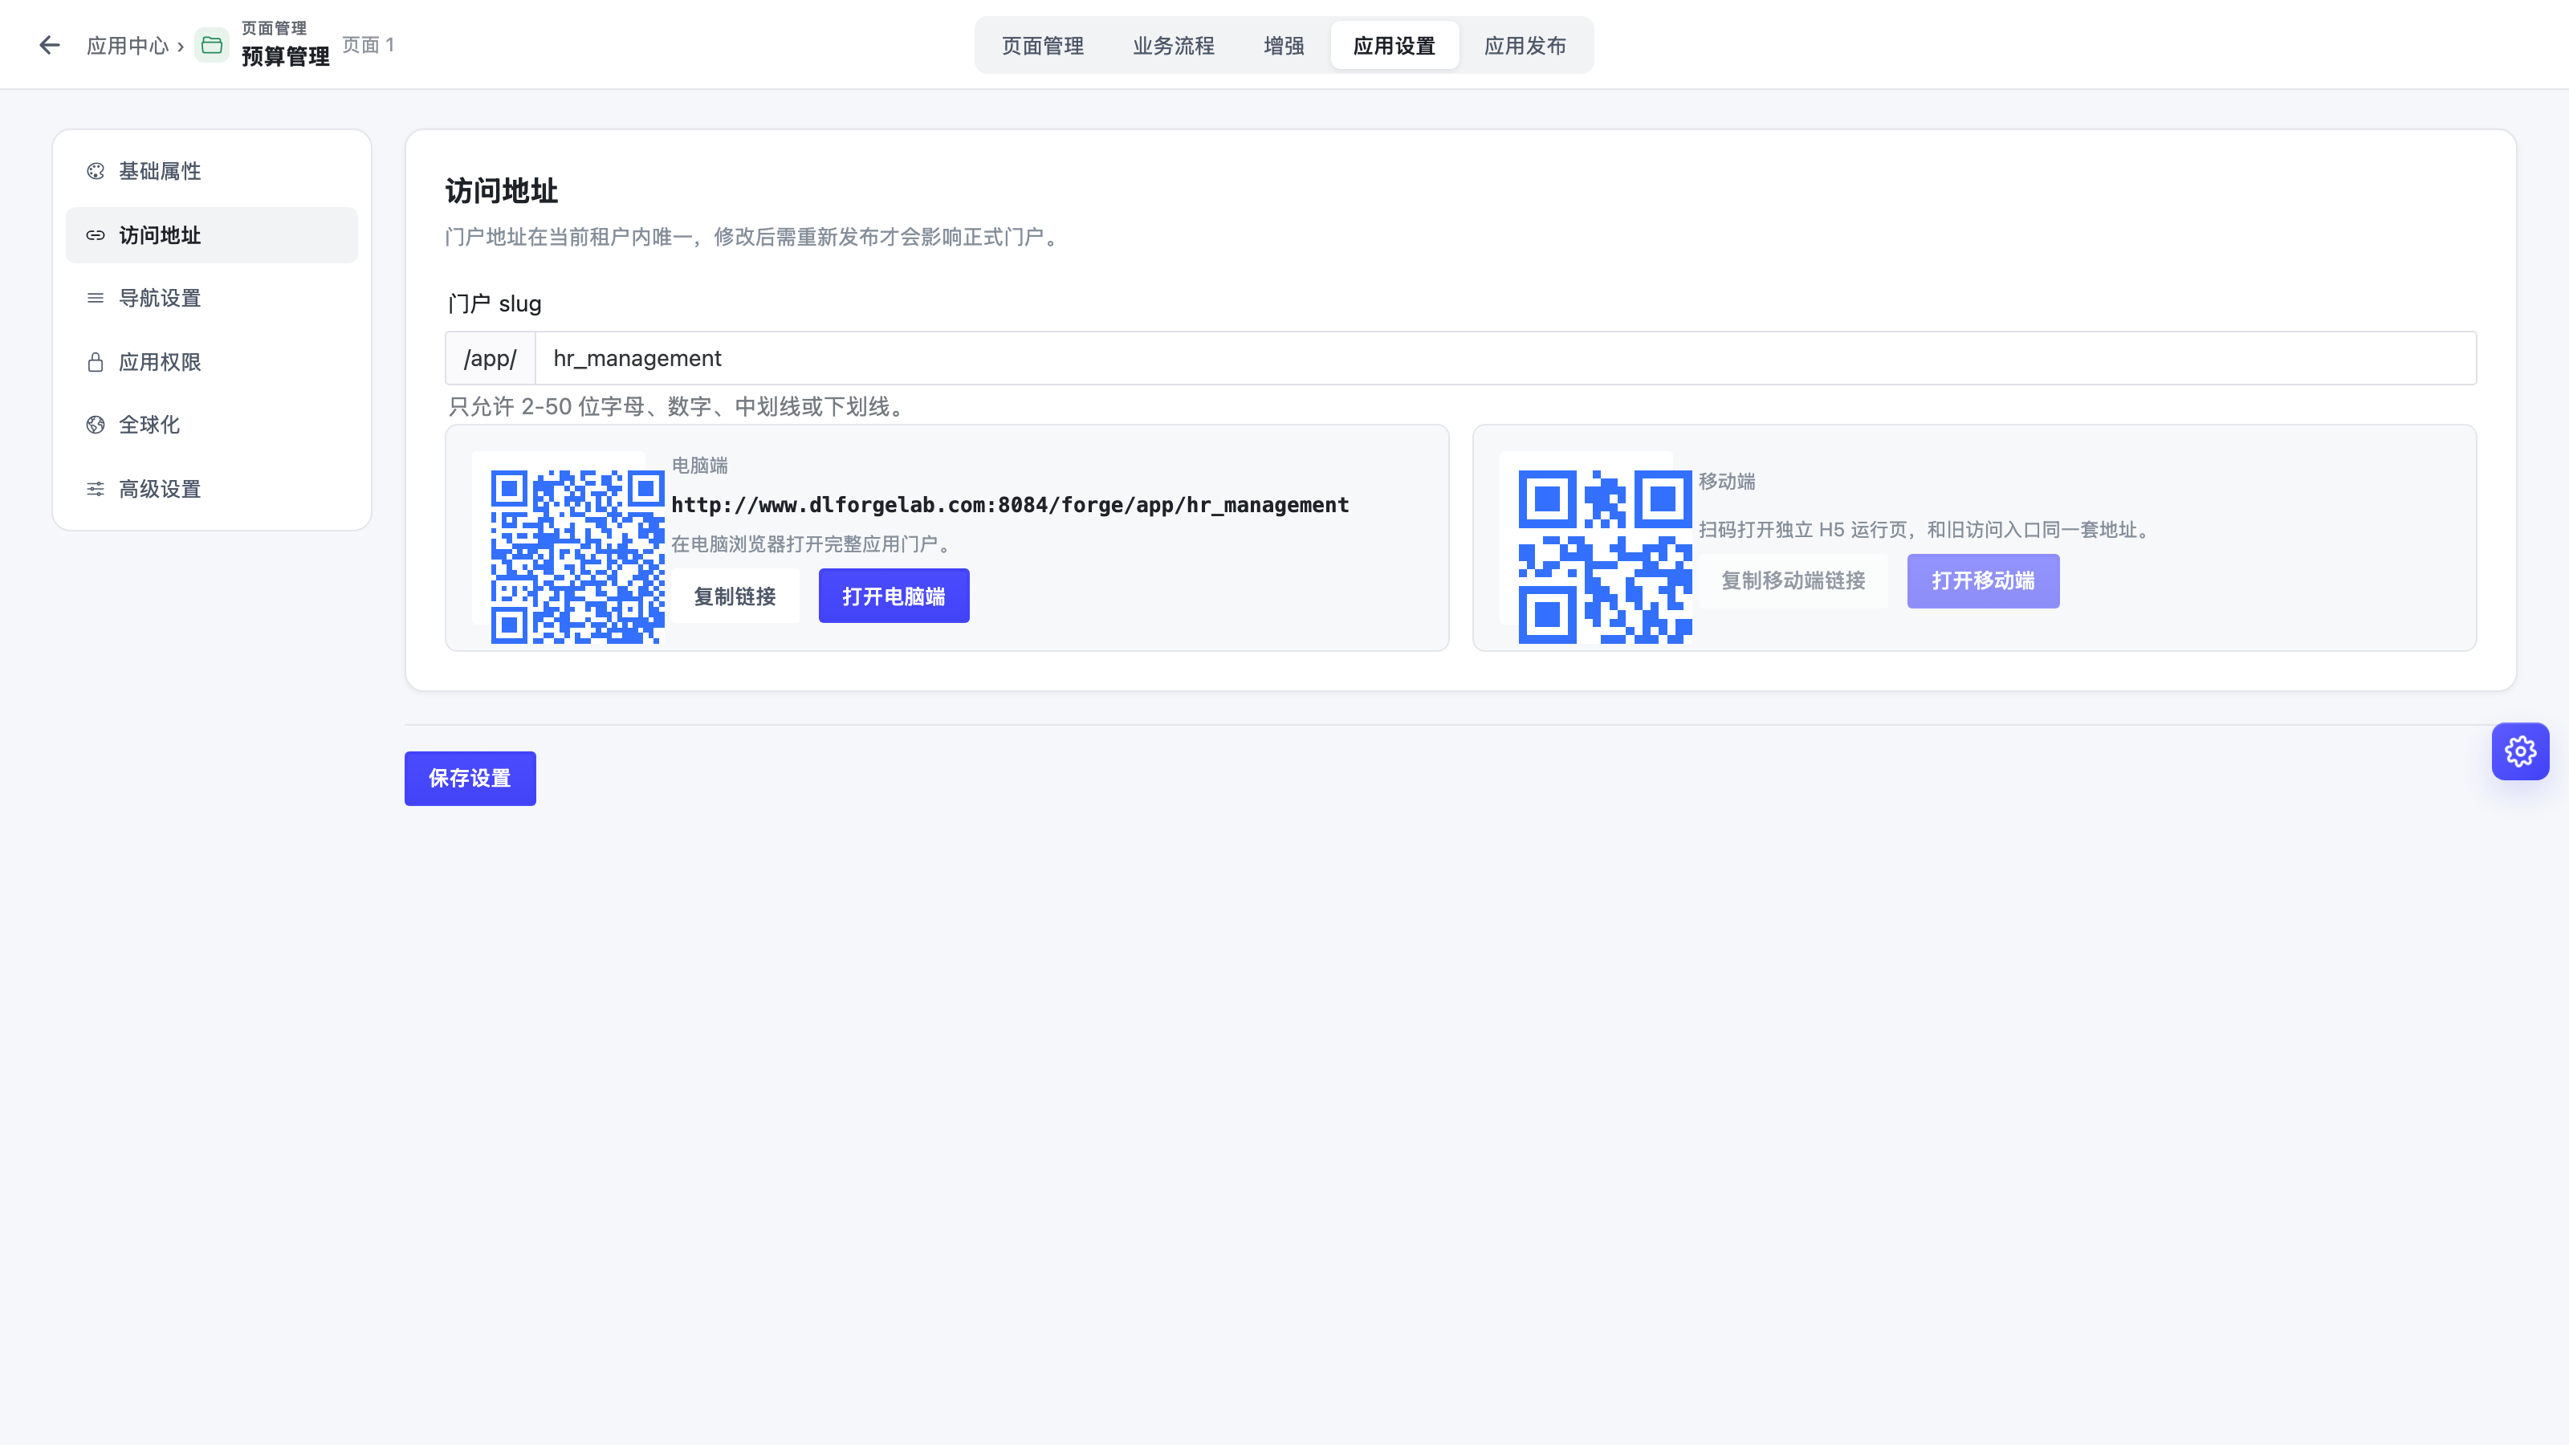Open 应用权限 in the settings sidebar
This screenshot has height=1445, width=2569.
tap(211, 362)
